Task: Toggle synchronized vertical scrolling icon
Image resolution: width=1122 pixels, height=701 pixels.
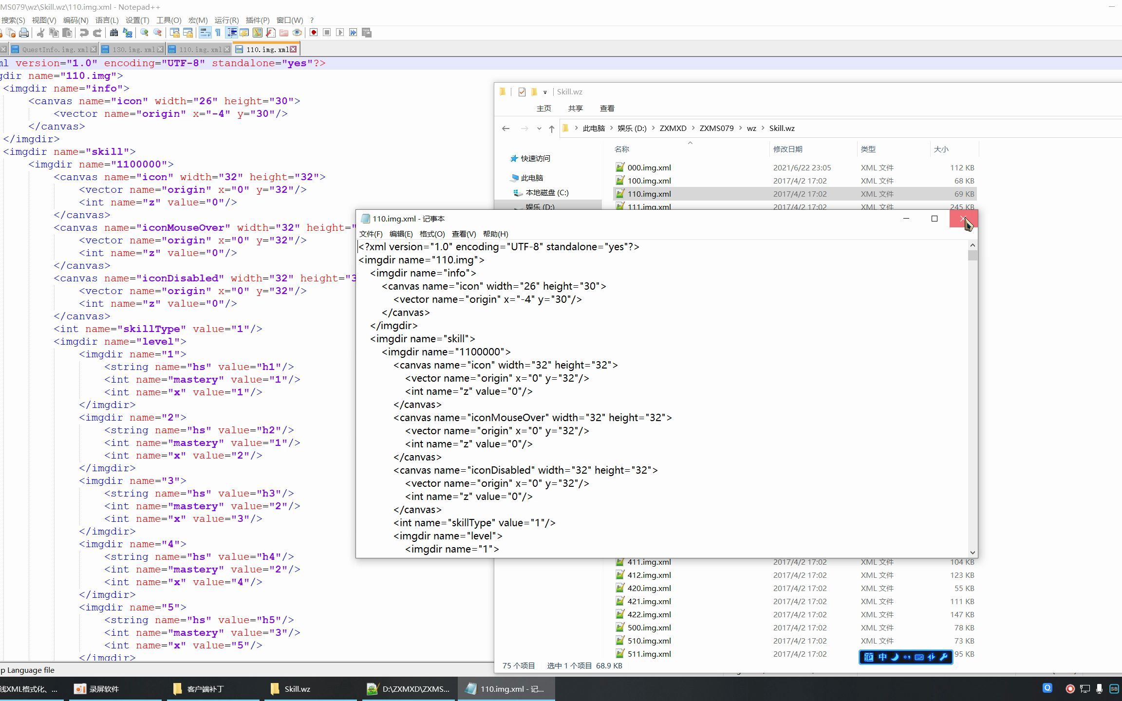Action: pyautogui.click(x=174, y=33)
